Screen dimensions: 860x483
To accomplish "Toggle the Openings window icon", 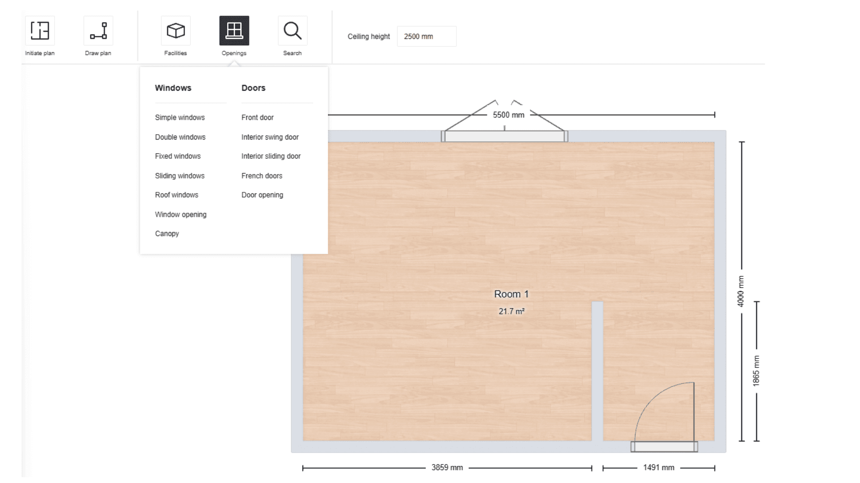I will (234, 31).
